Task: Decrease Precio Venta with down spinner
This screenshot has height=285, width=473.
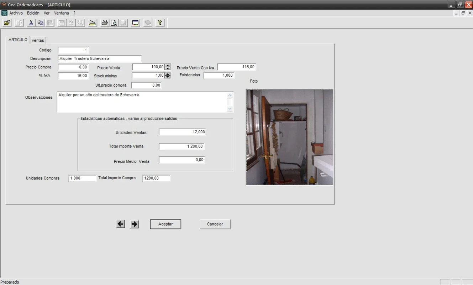Action: click(168, 68)
